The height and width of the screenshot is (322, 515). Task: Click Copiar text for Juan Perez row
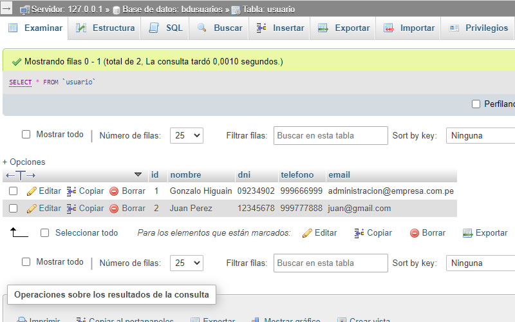pos(91,208)
